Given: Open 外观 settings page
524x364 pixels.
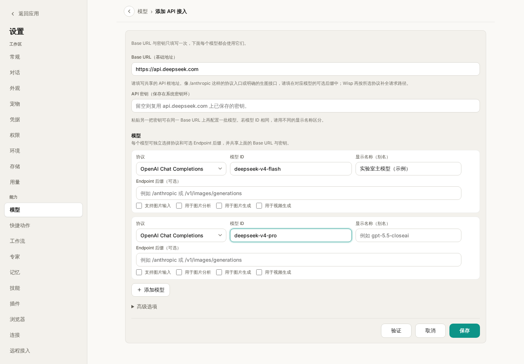Looking at the screenshot, I should click(x=43, y=88).
